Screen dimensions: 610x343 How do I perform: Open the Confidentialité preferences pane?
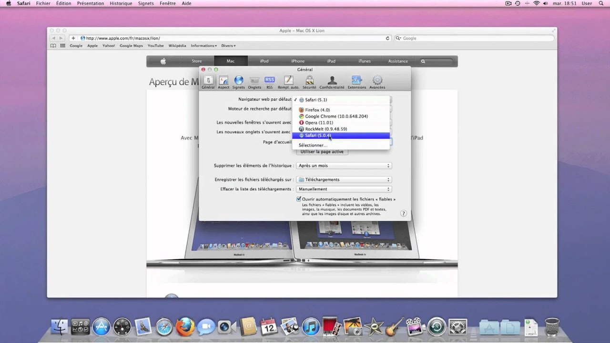point(332,82)
